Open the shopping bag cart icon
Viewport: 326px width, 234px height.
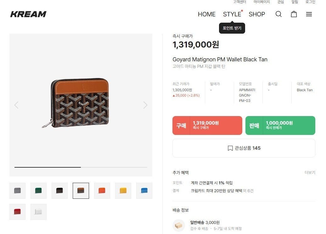tap(294, 14)
